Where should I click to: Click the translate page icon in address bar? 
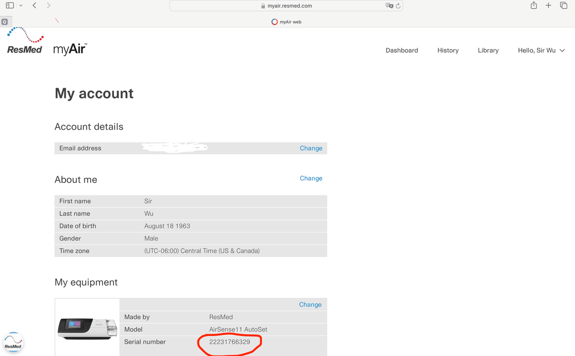click(x=389, y=6)
